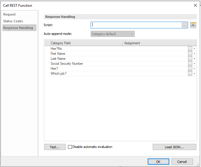Open assignment ellipsis for Social Security Number

(190, 64)
